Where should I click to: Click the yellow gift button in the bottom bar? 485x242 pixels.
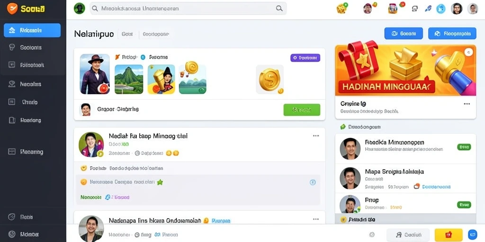pyautogui.click(x=449, y=235)
